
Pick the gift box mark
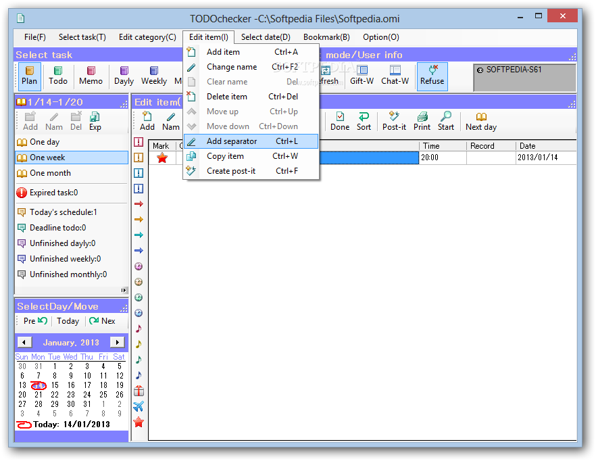139,391
